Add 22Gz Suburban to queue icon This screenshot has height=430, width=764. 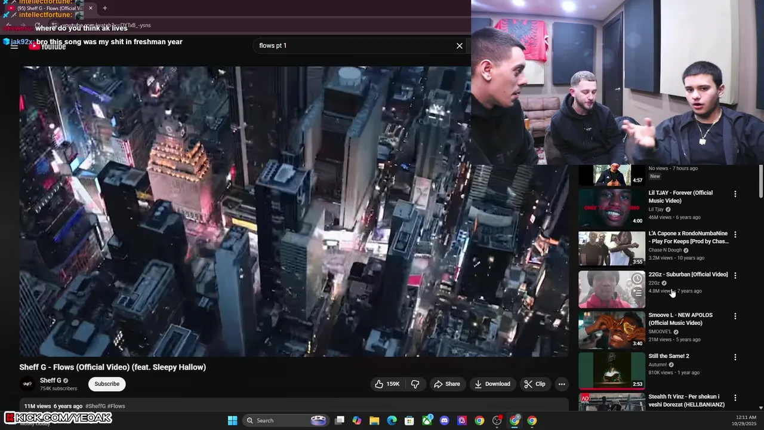point(637,293)
